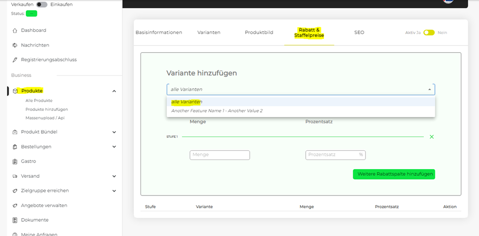The width and height of the screenshot is (479, 236).
Task: Click the 'Aktion' table column header
Action: (450, 207)
